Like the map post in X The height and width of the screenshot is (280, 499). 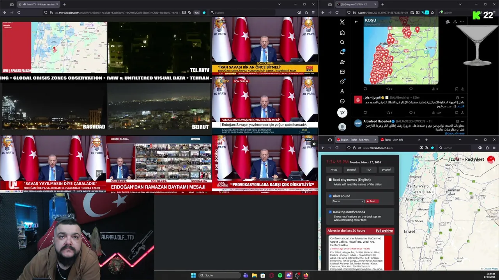coord(411,89)
